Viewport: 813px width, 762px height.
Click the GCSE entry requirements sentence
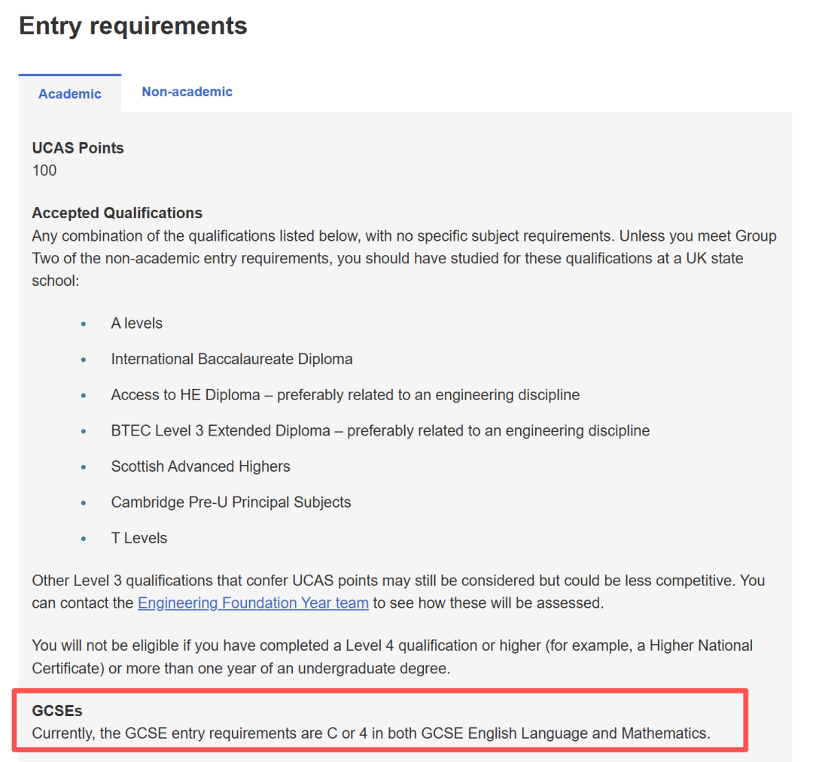coord(371,733)
